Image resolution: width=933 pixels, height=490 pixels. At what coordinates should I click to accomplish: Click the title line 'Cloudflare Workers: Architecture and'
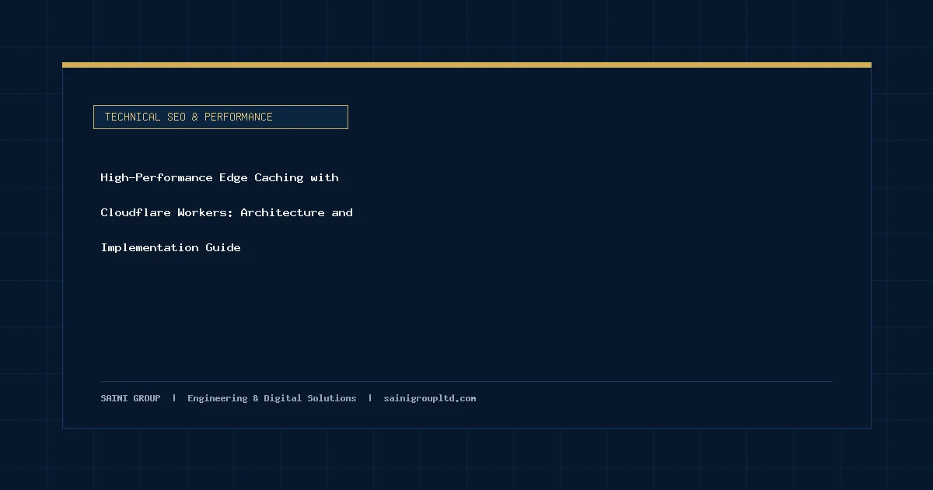click(x=227, y=212)
